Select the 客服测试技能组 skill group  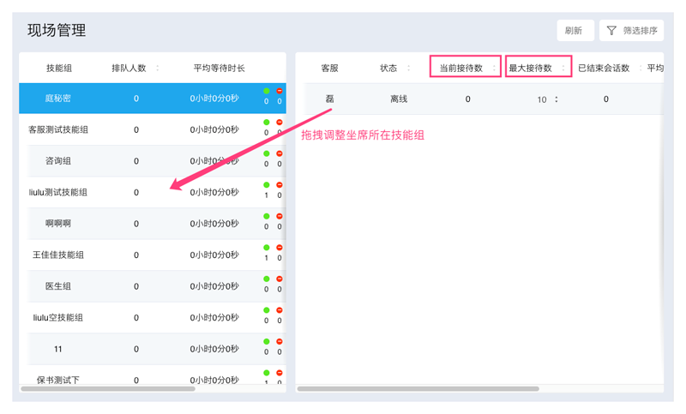coord(58,129)
